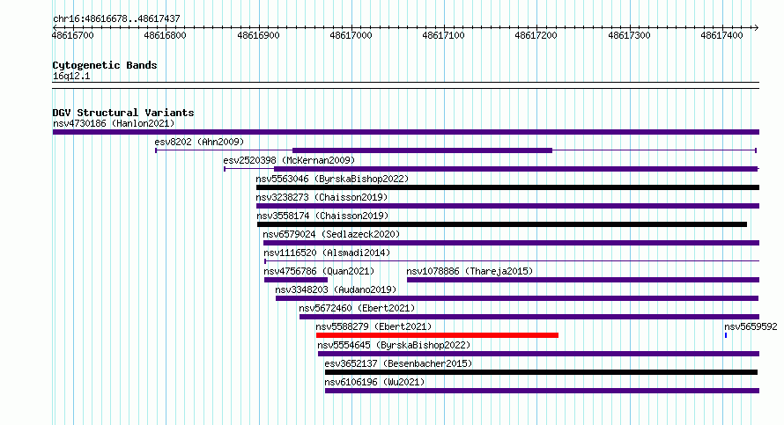This screenshot has width=784, height=425.
Task: Click ruler position 48617200
Action: tap(536, 35)
